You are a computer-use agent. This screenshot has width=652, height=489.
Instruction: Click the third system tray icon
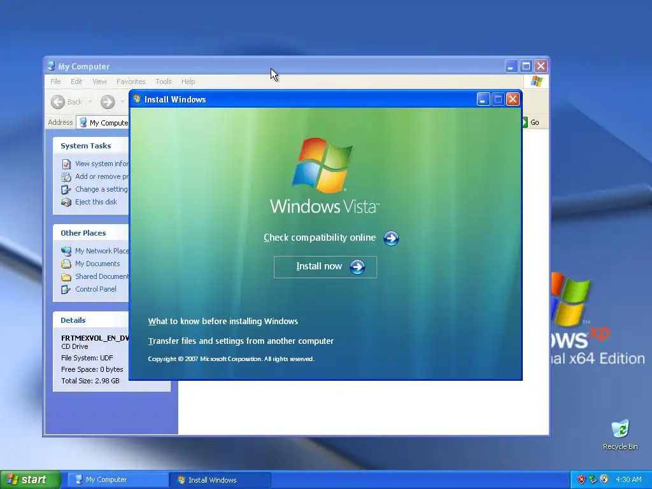point(604,480)
